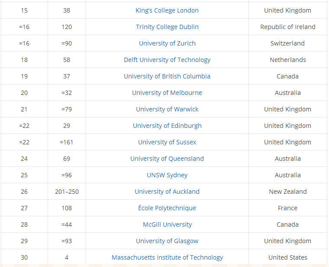Click the Trinity College Dublin link

click(x=167, y=27)
